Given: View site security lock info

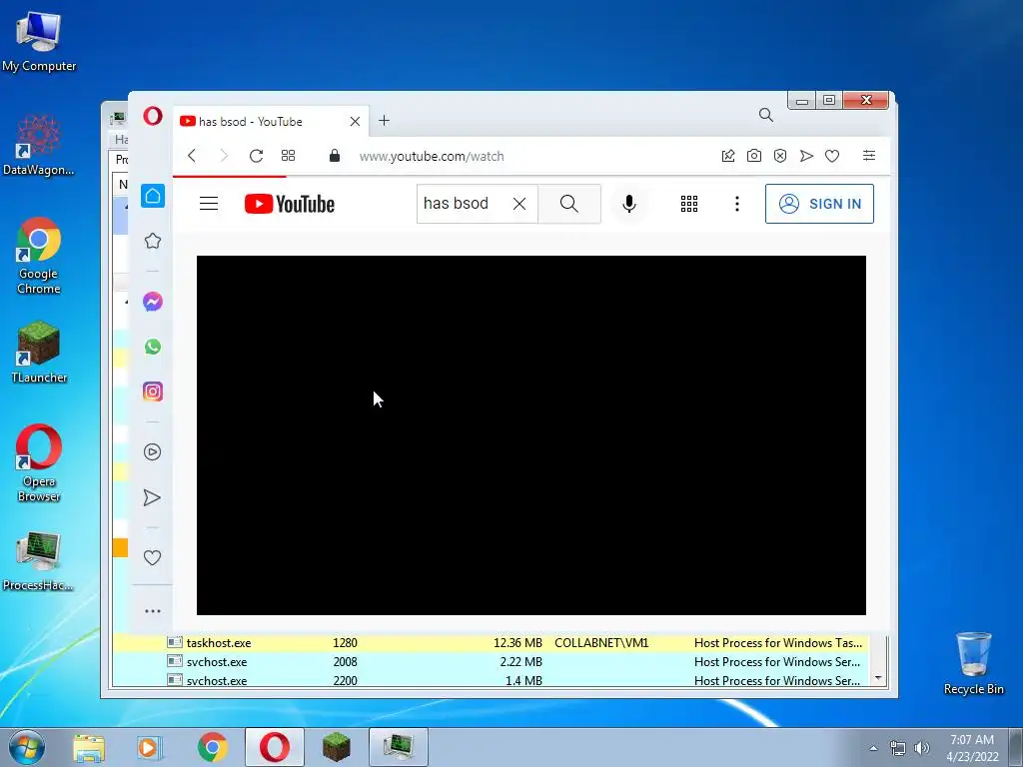Looking at the screenshot, I should tap(334, 155).
